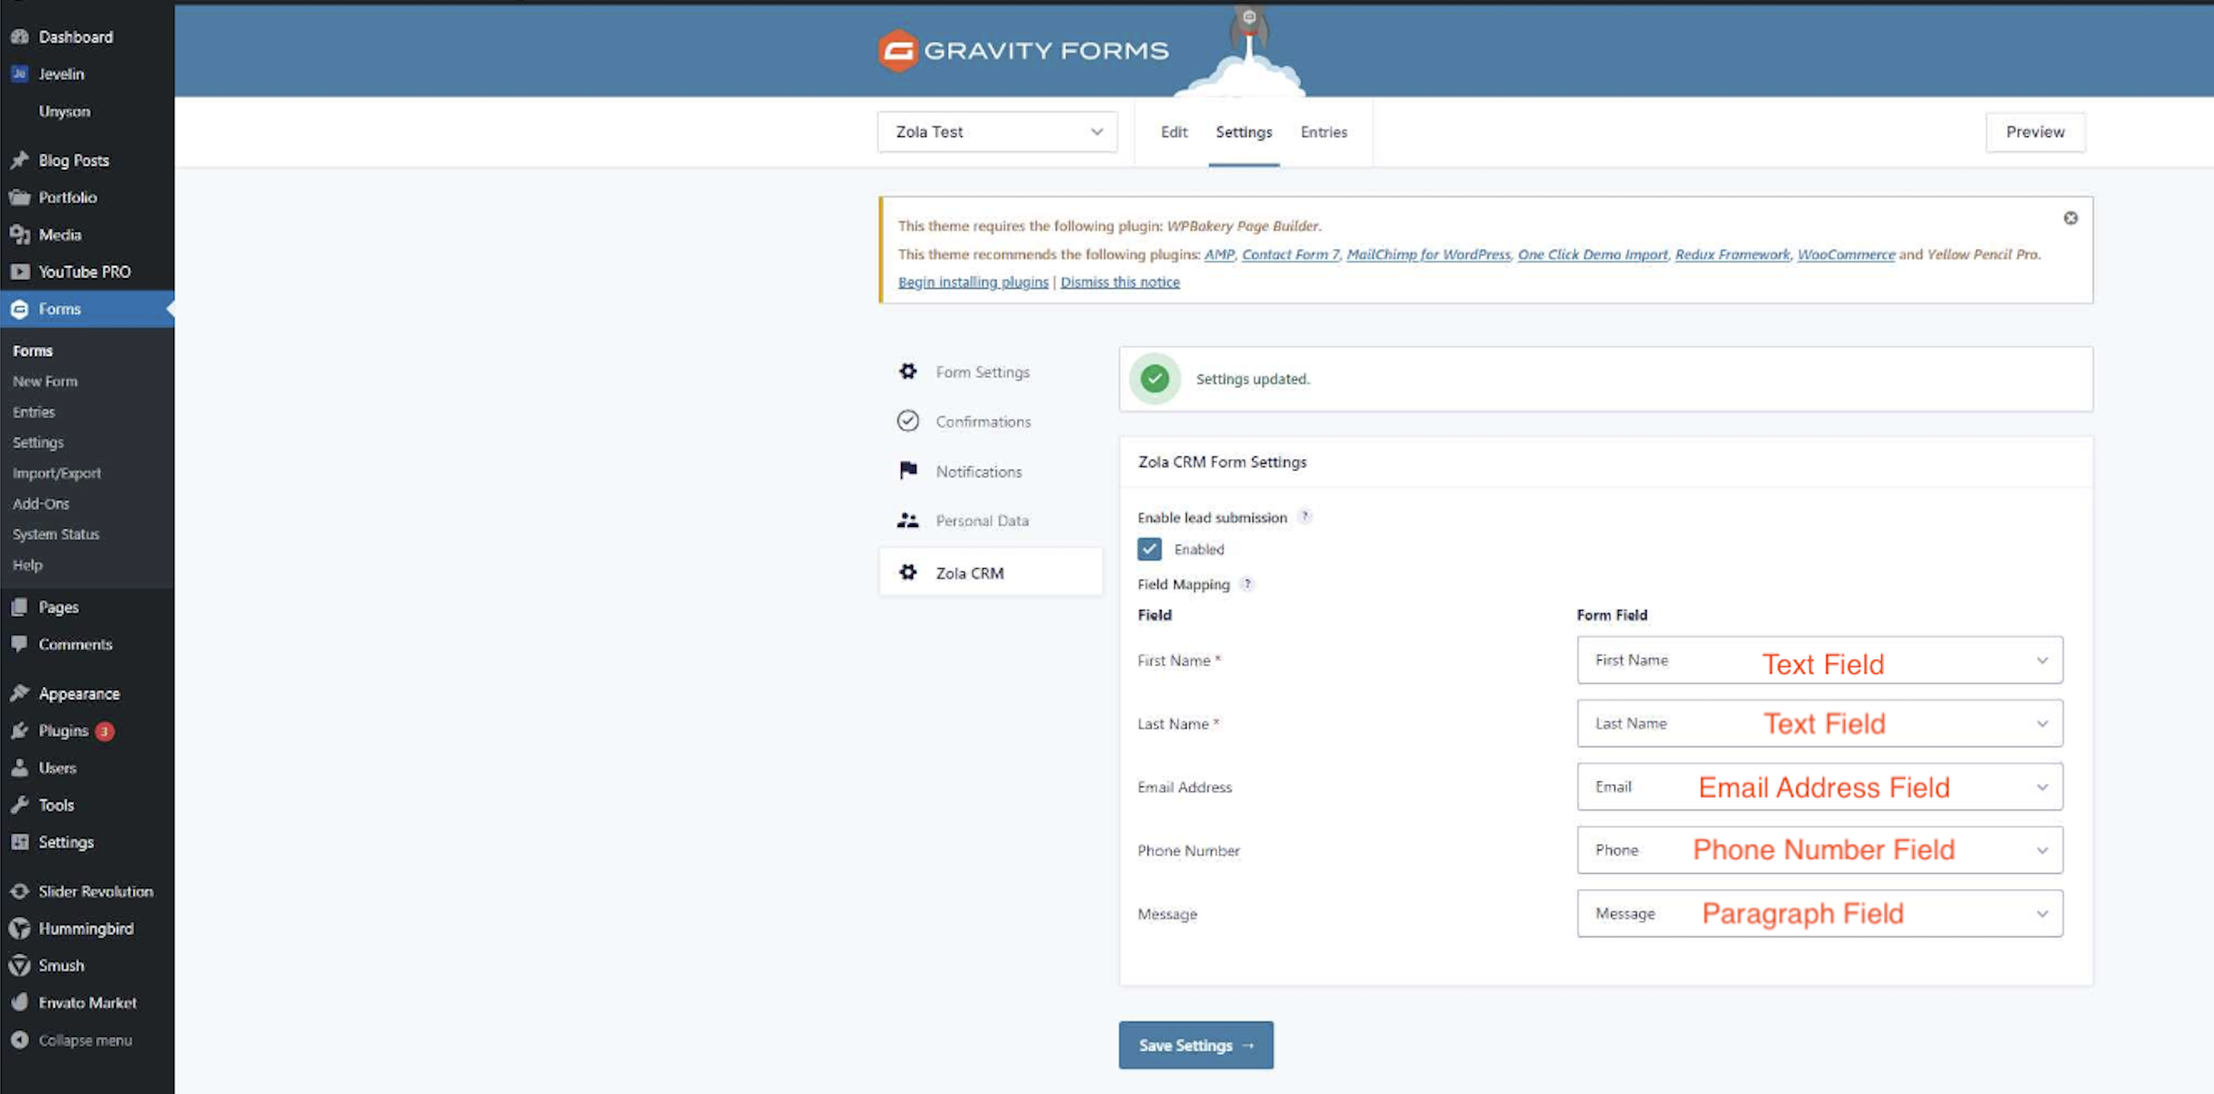Switch to the Edit tab
2214x1094 pixels.
pyautogui.click(x=1173, y=131)
